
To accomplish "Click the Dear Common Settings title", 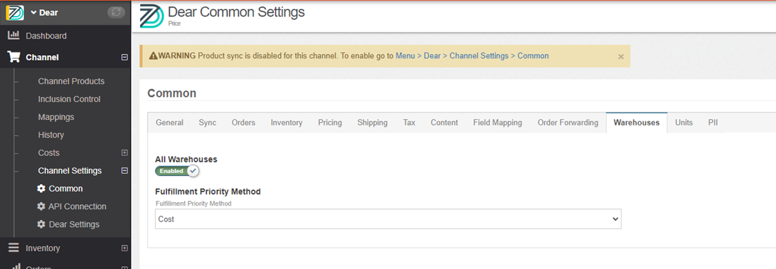I will [x=237, y=12].
